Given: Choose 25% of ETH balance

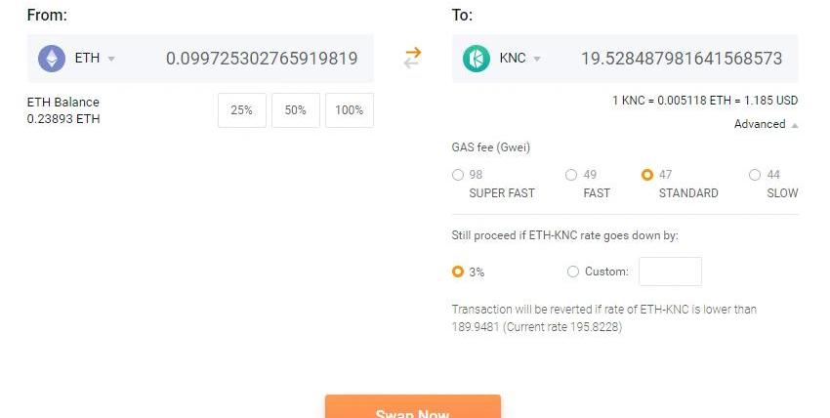Looking at the screenshot, I should pyautogui.click(x=241, y=110).
